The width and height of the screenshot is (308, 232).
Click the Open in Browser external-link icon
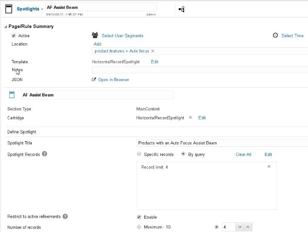click(x=94, y=80)
